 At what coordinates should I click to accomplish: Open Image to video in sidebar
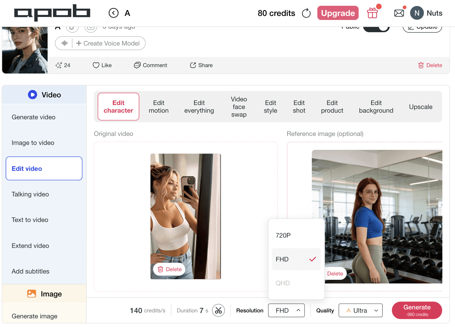44,143
